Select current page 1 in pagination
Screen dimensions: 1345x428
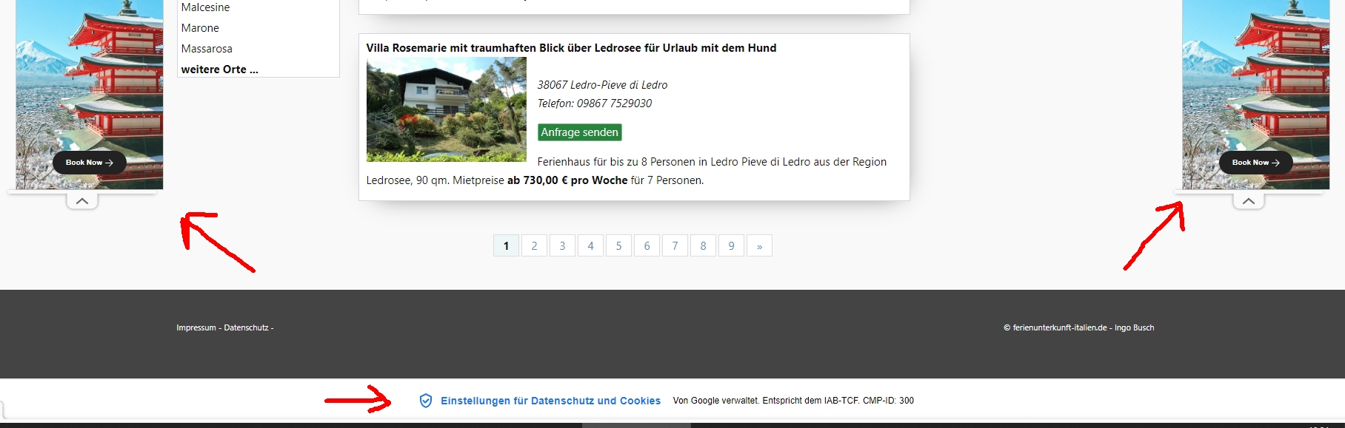[506, 246]
